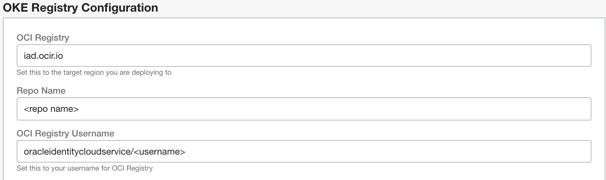The height and width of the screenshot is (180, 606).
Task: Click the '<username>' placeholder in username field
Action: click(159, 152)
